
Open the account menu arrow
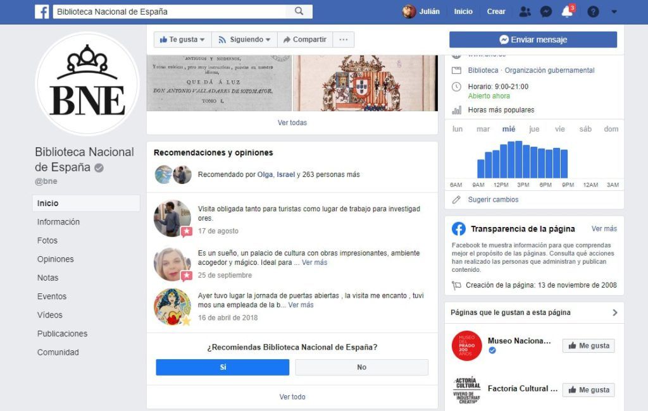point(614,11)
